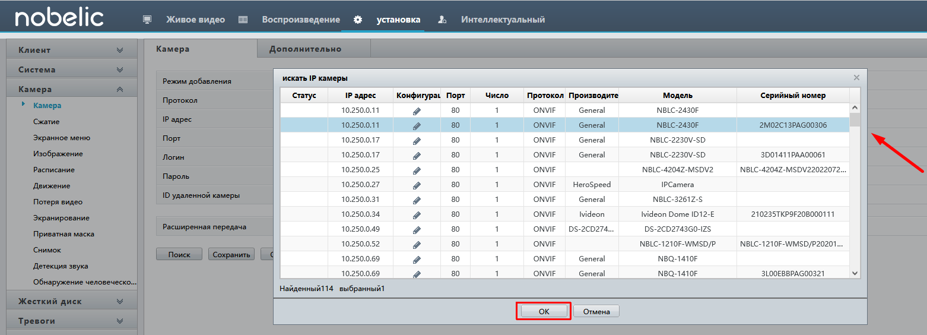Click pencil icon in 10.250.0.31 row

(417, 200)
